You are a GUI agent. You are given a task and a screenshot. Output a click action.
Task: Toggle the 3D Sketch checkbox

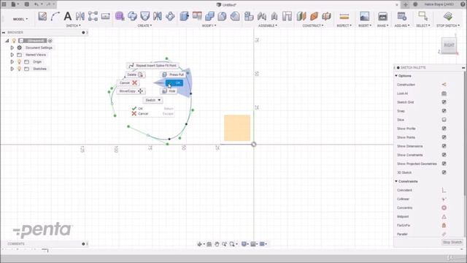(444, 172)
